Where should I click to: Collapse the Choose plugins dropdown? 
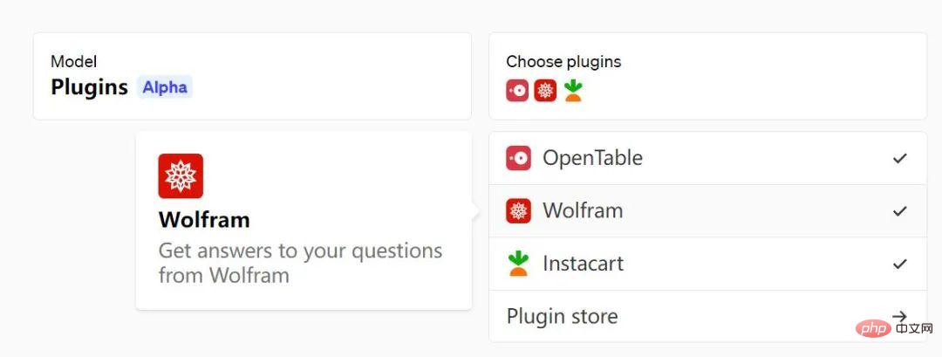(x=707, y=76)
